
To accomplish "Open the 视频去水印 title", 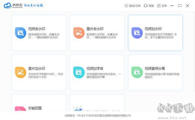I will (x=37, y=29).
